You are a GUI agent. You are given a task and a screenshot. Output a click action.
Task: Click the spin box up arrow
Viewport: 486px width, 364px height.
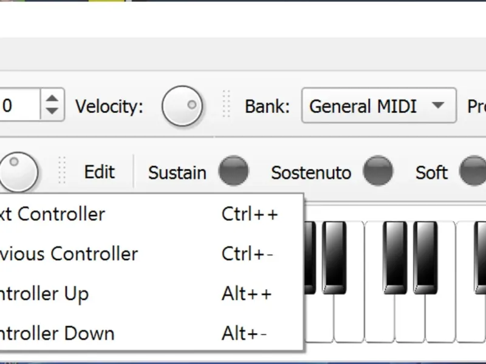pos(53,98)
